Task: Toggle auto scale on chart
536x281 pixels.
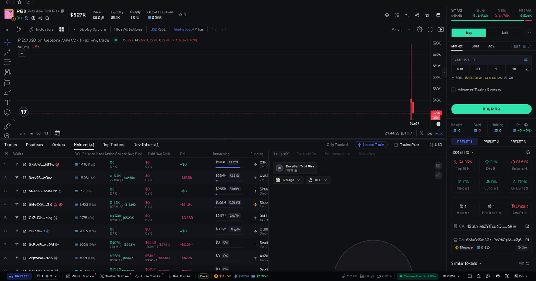Action: pyautogui.click(x=439, y=133)
